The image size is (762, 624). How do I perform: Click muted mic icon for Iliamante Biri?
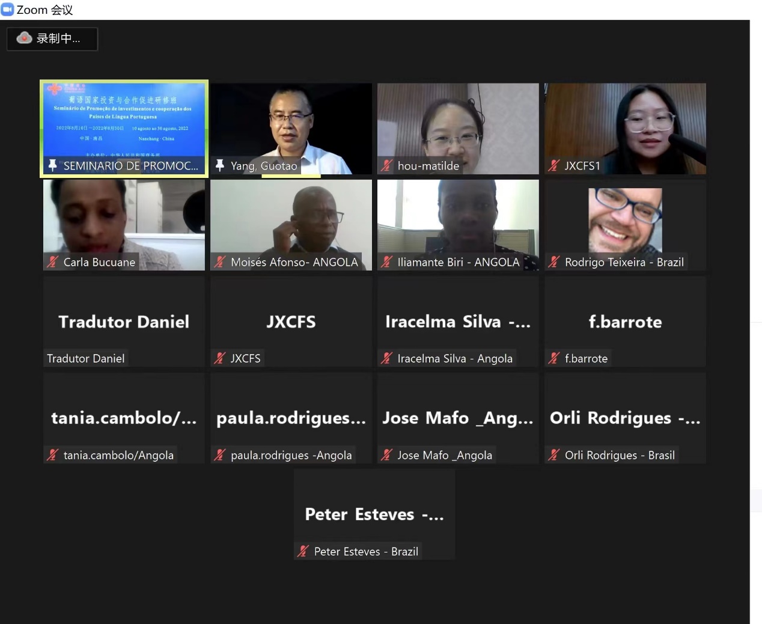coord(387,262)
